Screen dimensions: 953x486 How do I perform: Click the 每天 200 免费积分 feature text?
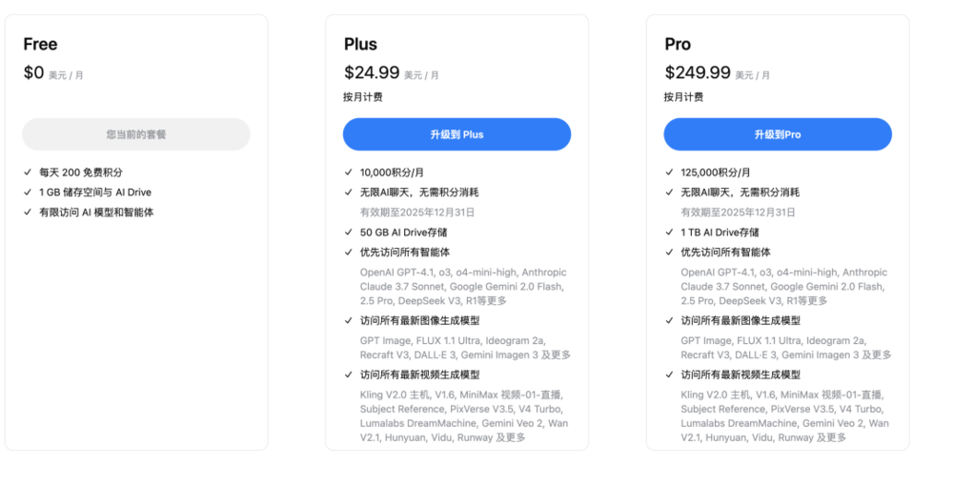[x=80, y=172]
